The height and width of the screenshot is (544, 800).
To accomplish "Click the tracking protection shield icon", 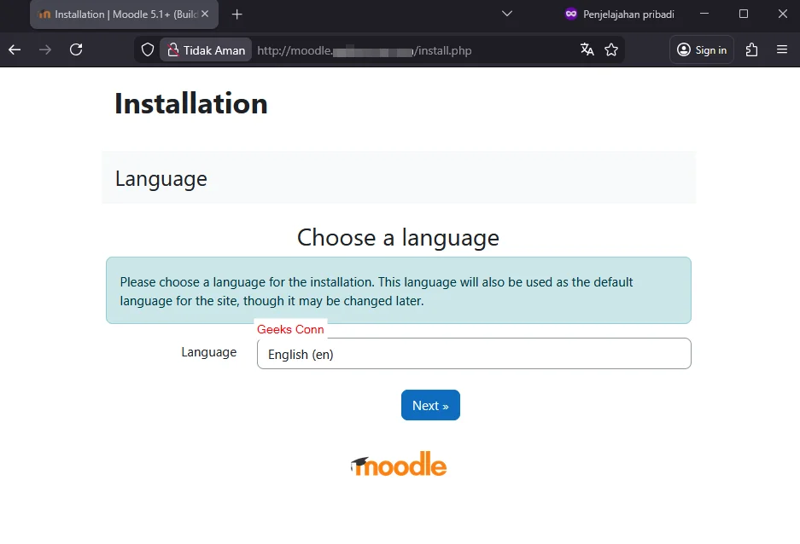I will 146,49.
